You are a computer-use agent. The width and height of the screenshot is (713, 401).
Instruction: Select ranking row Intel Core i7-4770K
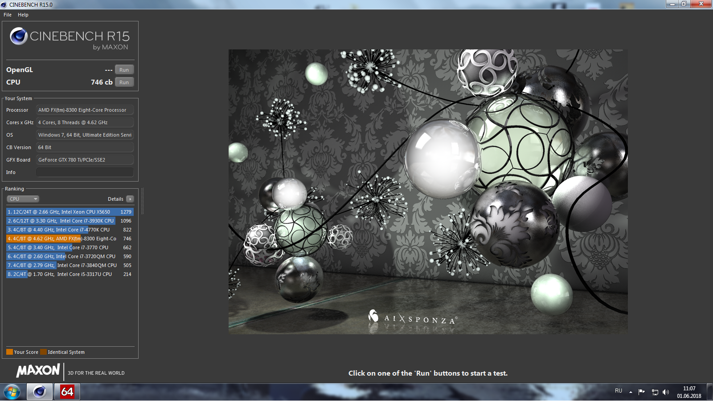(x=70, y=230)
